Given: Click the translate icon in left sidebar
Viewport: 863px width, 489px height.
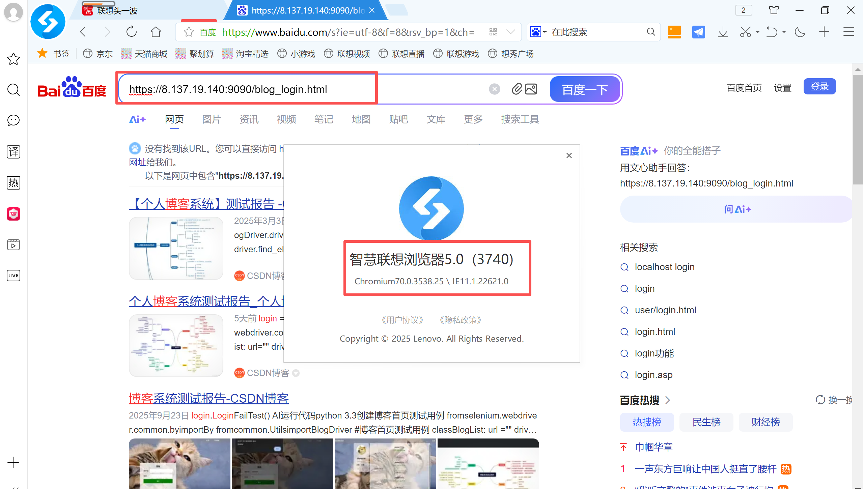Looking at the screenshot, I should pyautogui.click(x=13, y=152).
